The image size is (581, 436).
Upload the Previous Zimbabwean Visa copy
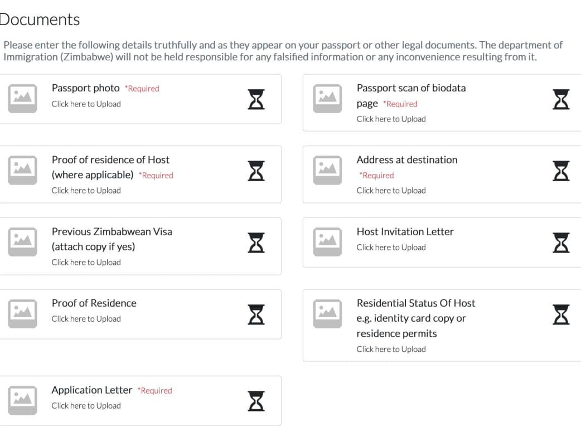point(86,262)
